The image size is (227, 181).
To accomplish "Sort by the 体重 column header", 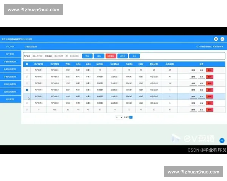I will coord(88,64).
